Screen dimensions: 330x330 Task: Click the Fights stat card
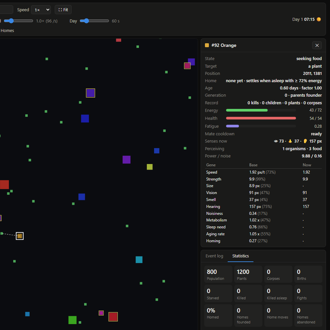click(308, 294)
